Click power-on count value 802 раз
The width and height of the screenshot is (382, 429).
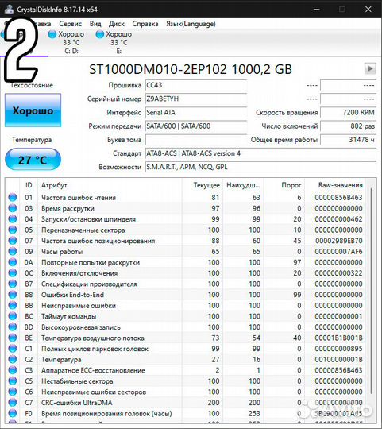click(348, 126)
